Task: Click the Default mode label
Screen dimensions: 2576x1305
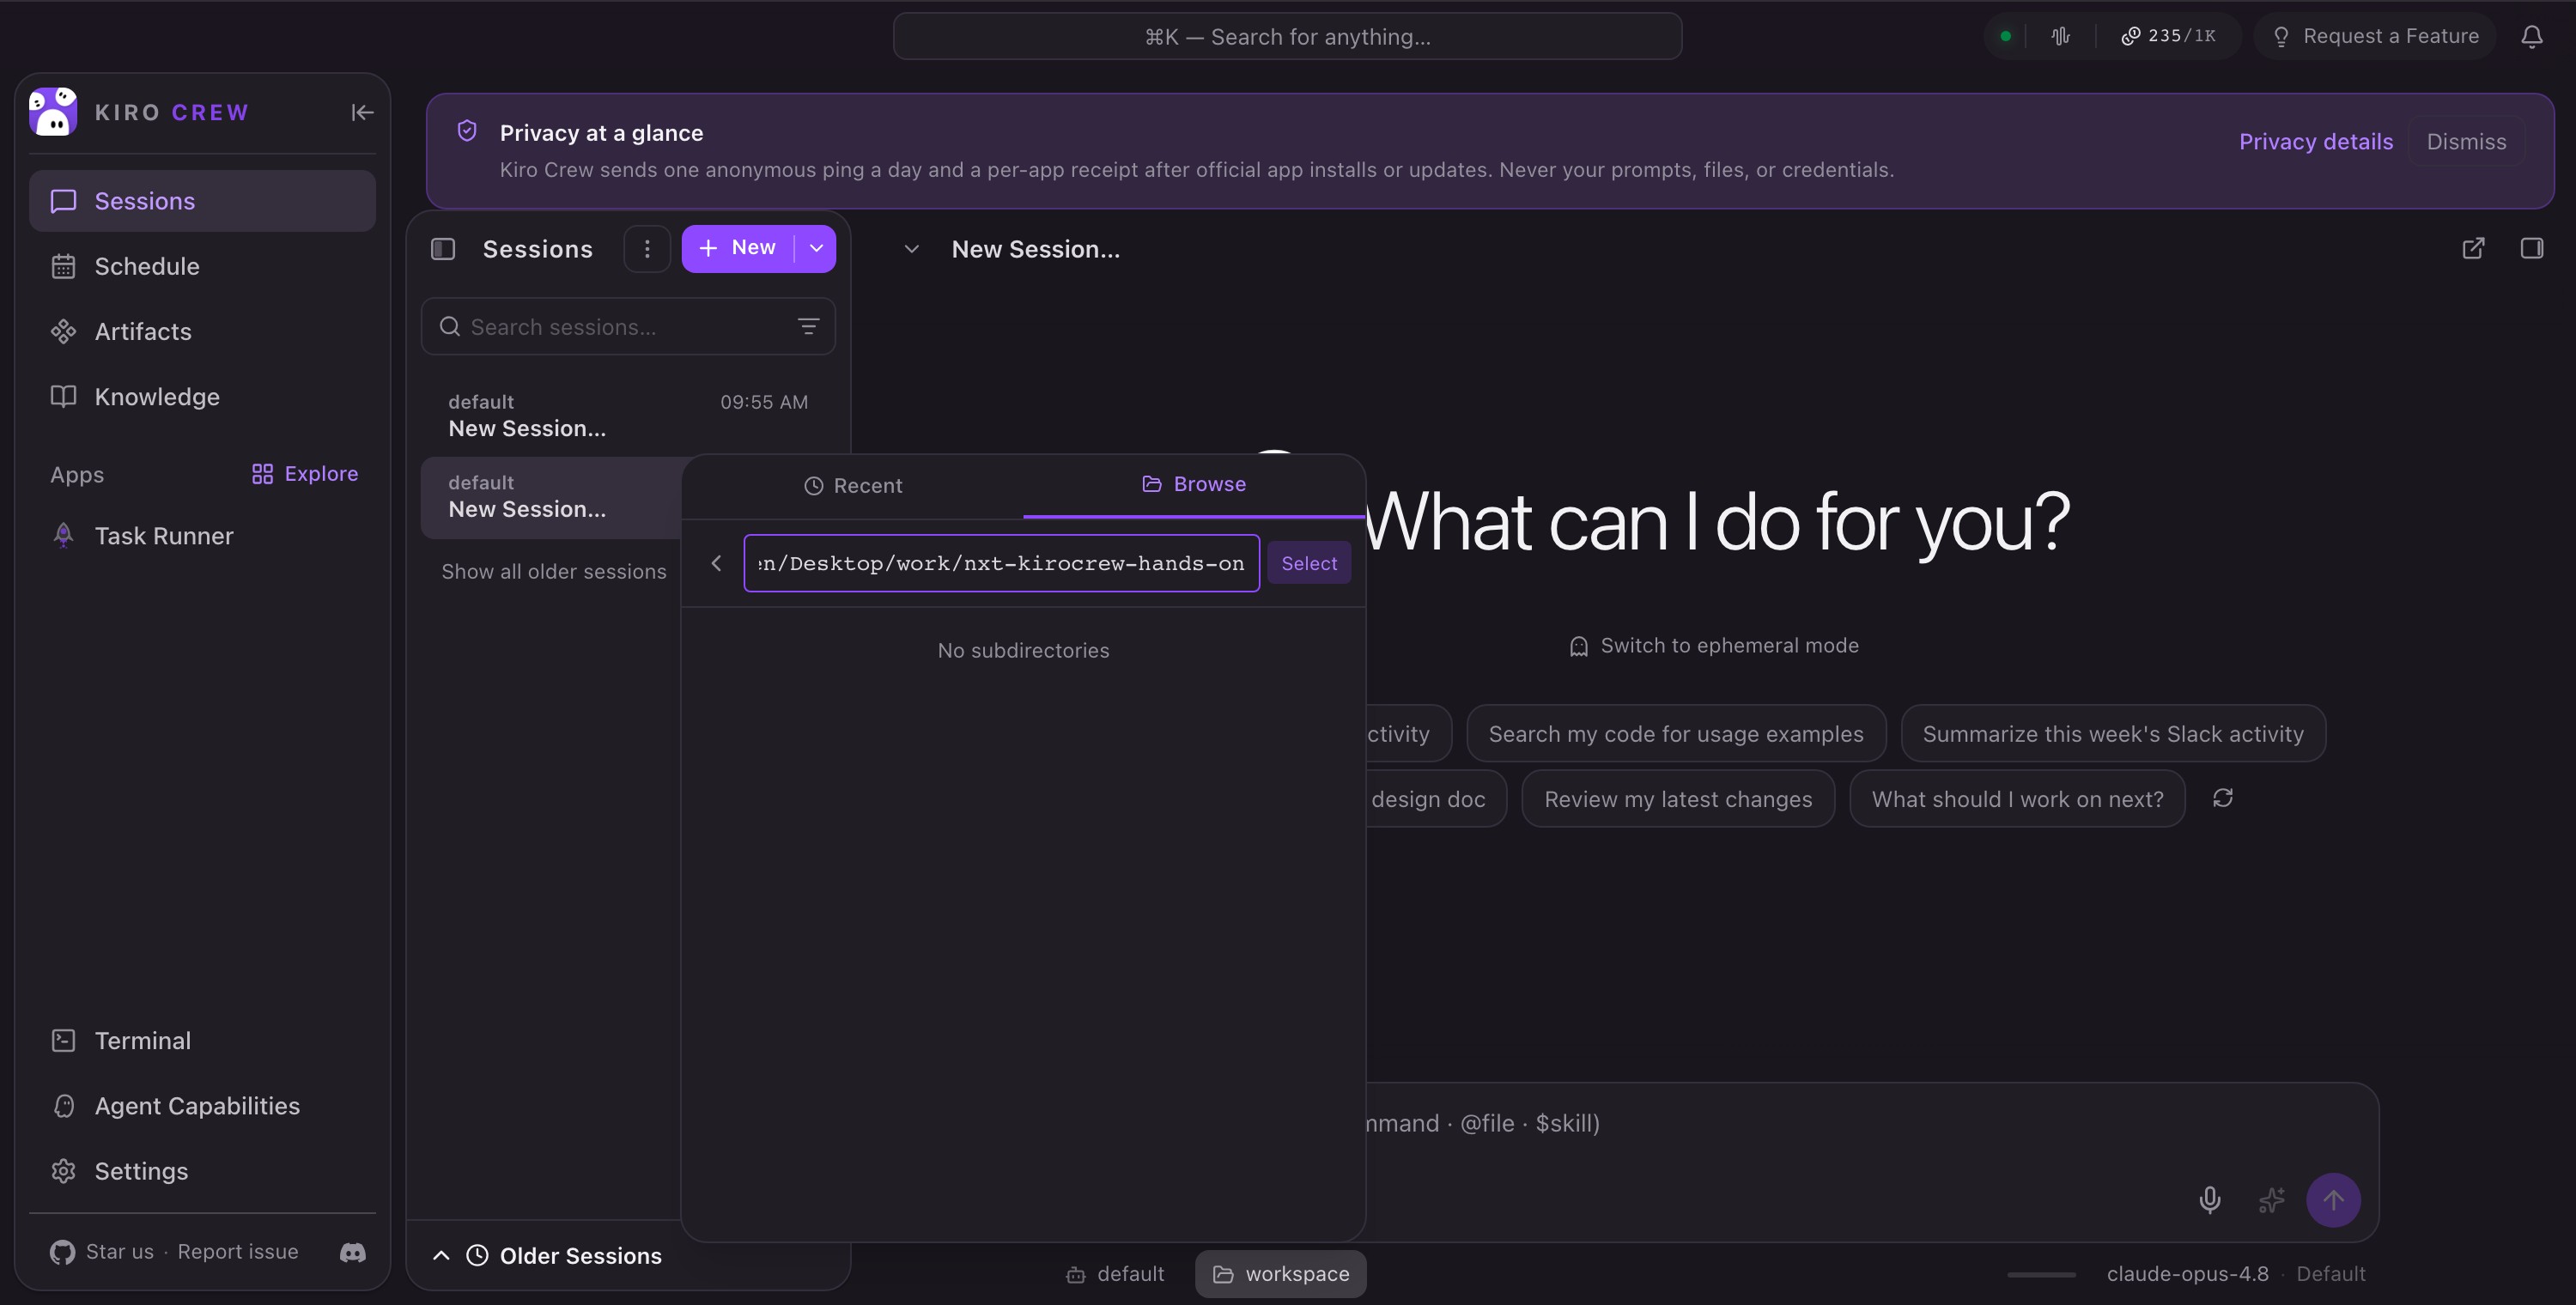Action: point(2331,1274)
